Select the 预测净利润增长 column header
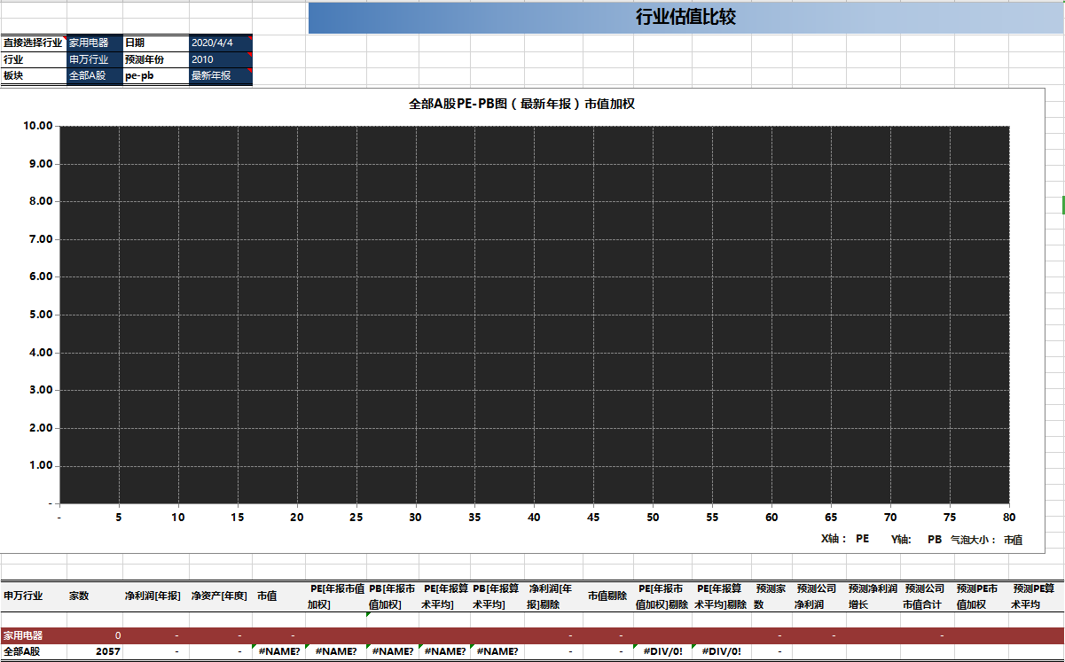 point(873,596)
